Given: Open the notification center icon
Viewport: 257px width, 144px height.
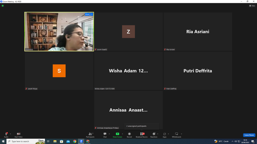Looking at the screenshot, I should point(253,141).
